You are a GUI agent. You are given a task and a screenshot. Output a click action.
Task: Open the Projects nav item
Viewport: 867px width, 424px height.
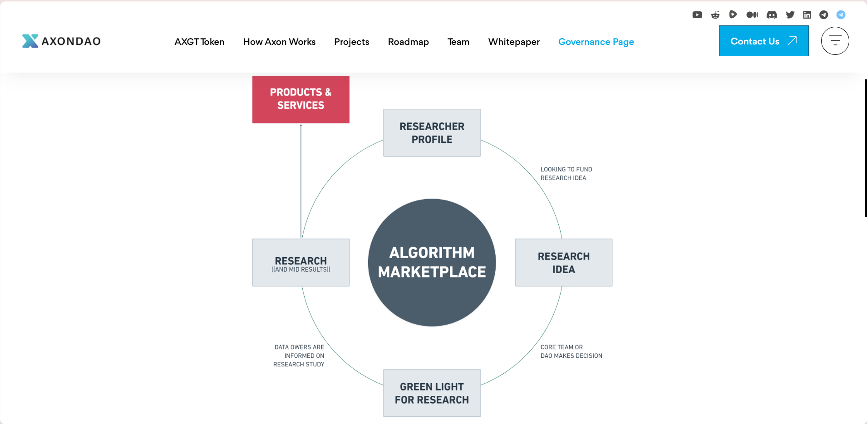click(351, 42)
